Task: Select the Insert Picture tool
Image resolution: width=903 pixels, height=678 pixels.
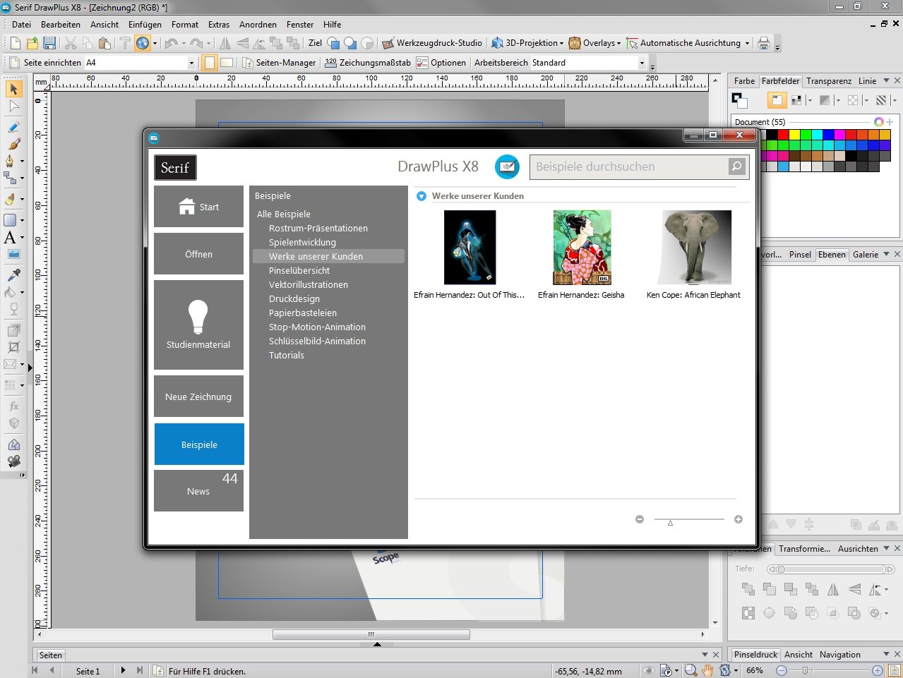Action: coord(13,254)
